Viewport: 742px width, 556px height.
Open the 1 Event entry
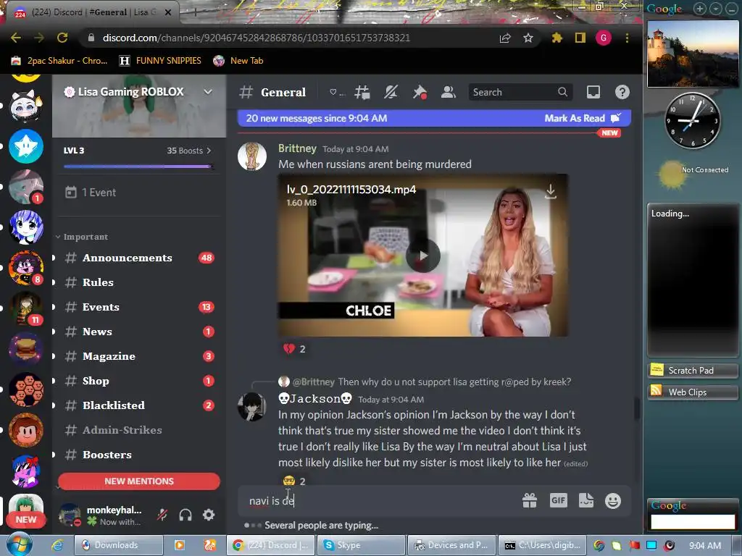pyautogui.click(x=138, y=193)
